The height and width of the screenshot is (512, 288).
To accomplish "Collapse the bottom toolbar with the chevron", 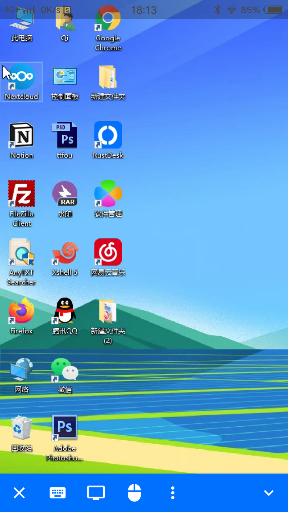I will tap(269, 493).
